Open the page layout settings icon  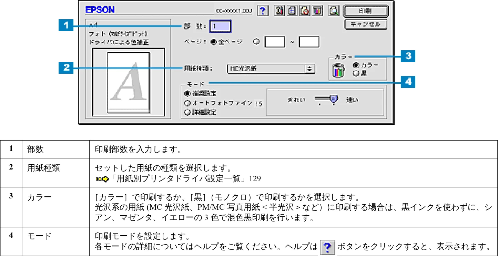click(292, 11)
